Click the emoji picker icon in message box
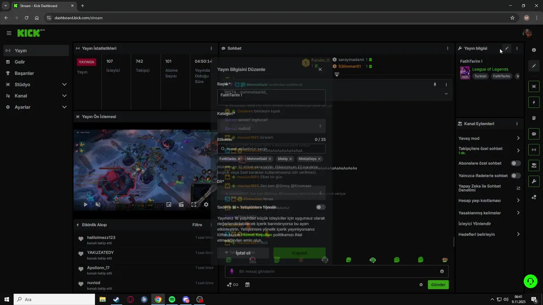The width and height of the screenshot is (543, 305). click(x=442, y=272)
